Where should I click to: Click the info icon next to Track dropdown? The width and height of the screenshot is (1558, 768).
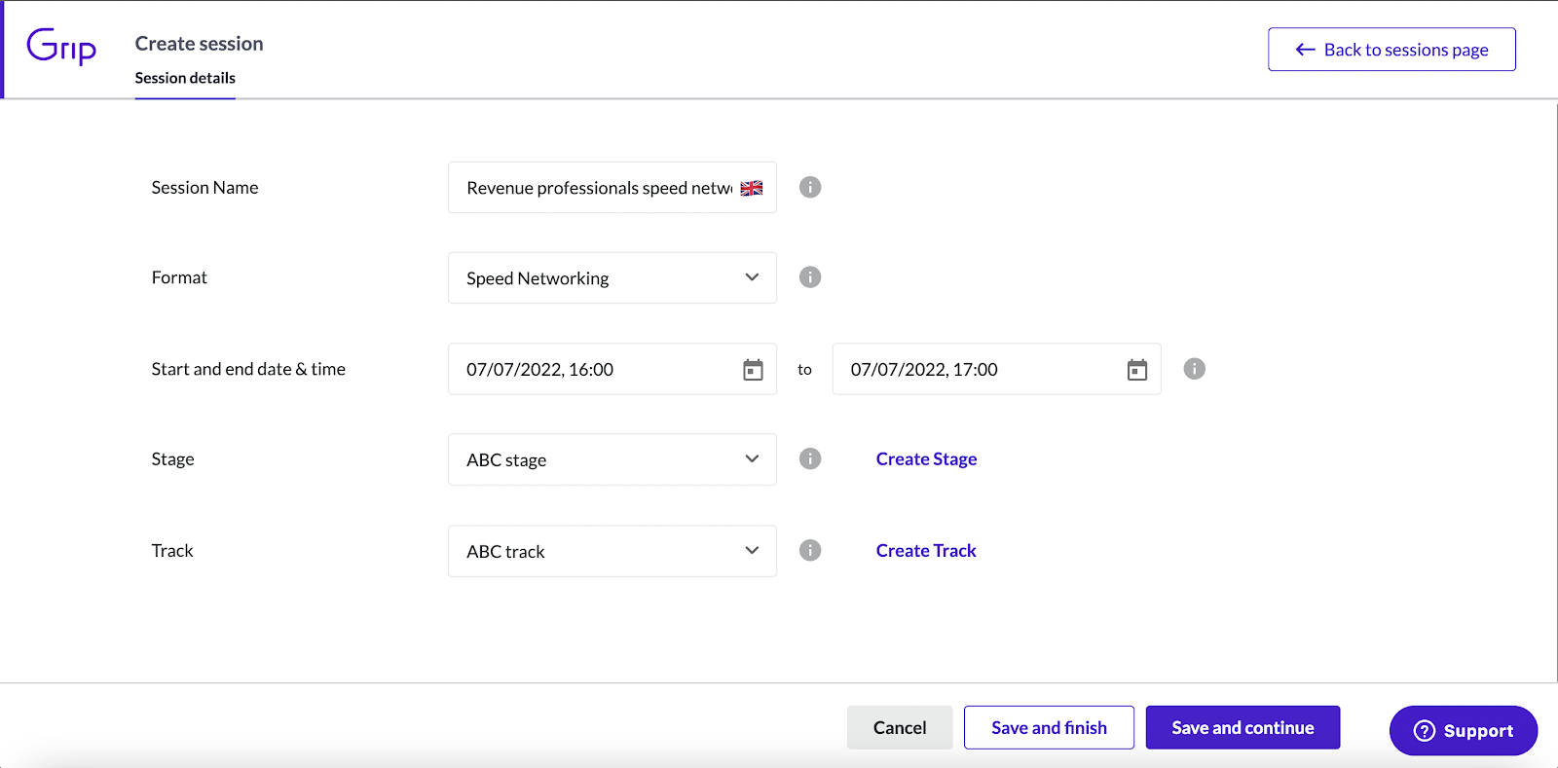(x=810, y=550)
